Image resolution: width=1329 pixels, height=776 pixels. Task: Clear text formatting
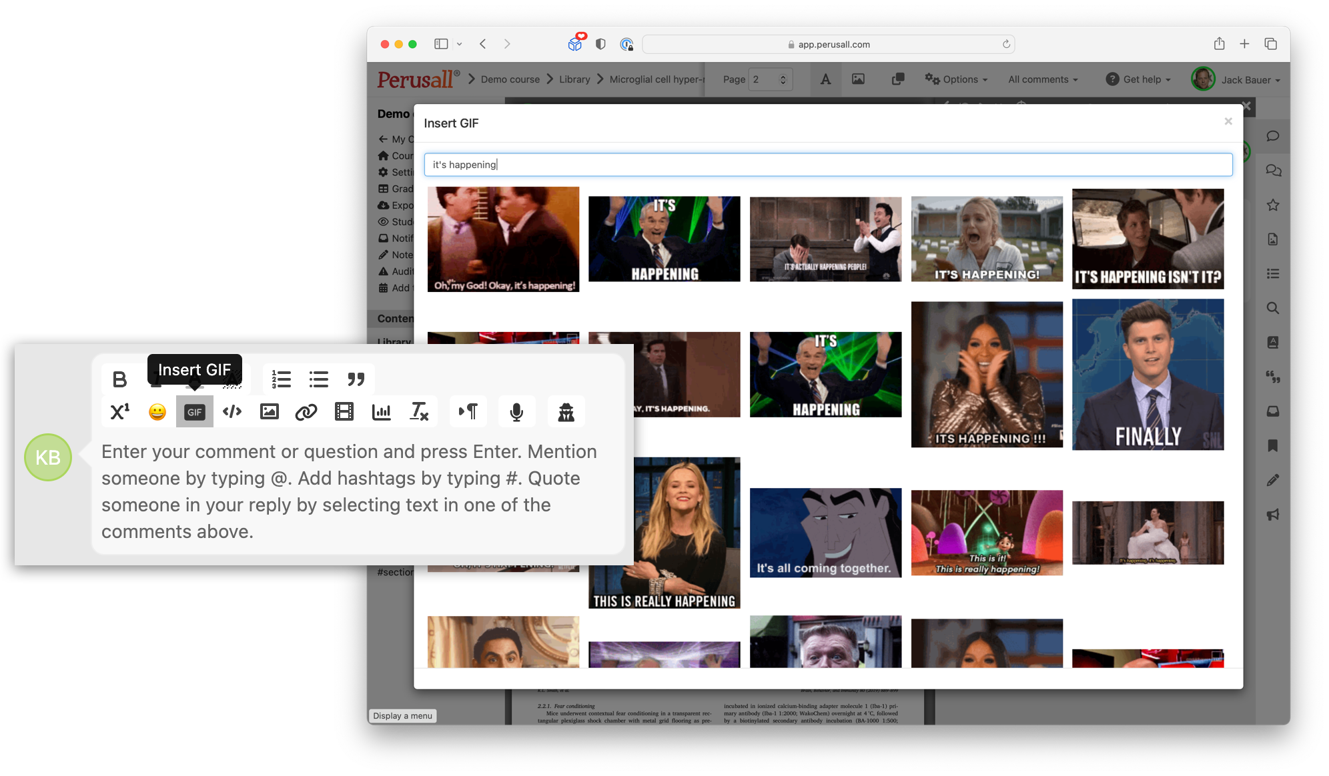click(419, 412)
